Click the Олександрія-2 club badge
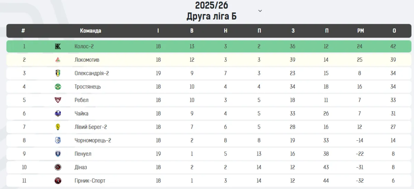Image resolution: width=414 pixels, height=189 pixels. pyautogui.click(x=58, y=73)
